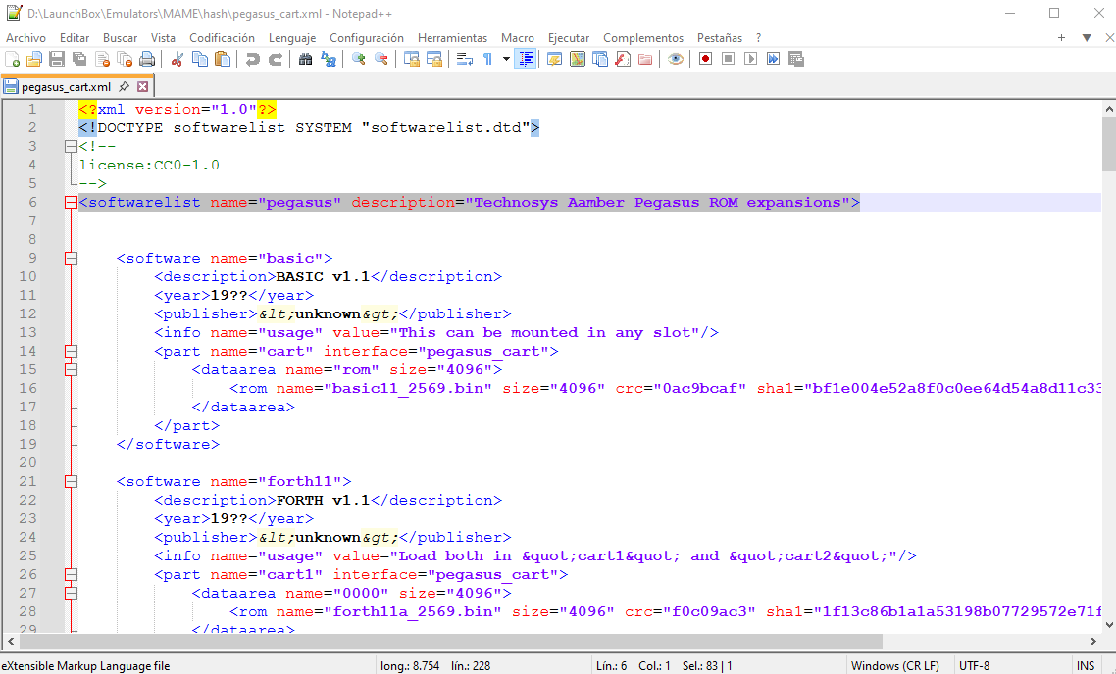
Task: Click the Copy icon in toolbar
Action: point(200,59)
